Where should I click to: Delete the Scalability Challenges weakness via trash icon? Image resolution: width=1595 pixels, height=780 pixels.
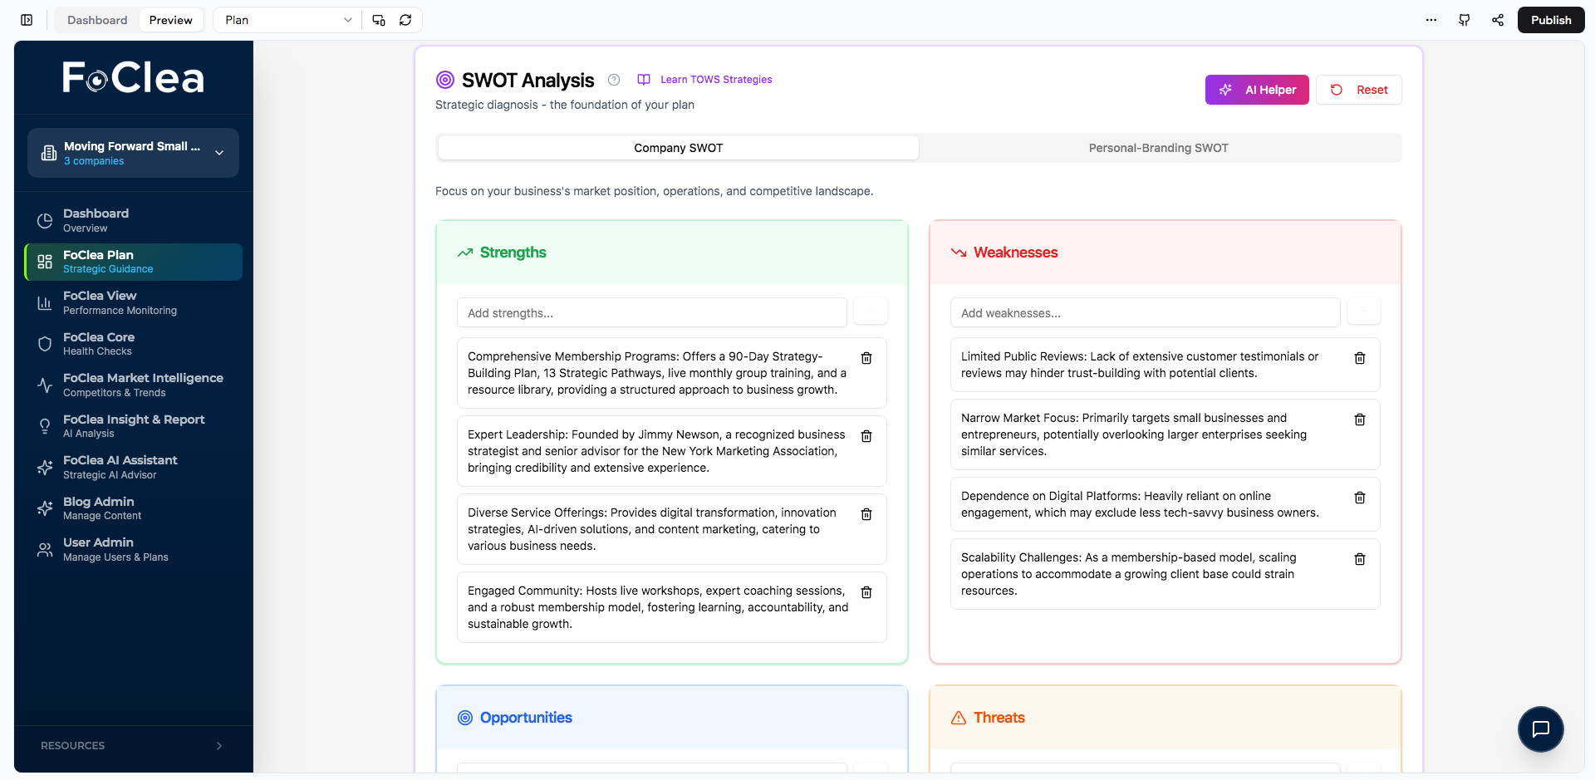click(x=1360, y=559)
